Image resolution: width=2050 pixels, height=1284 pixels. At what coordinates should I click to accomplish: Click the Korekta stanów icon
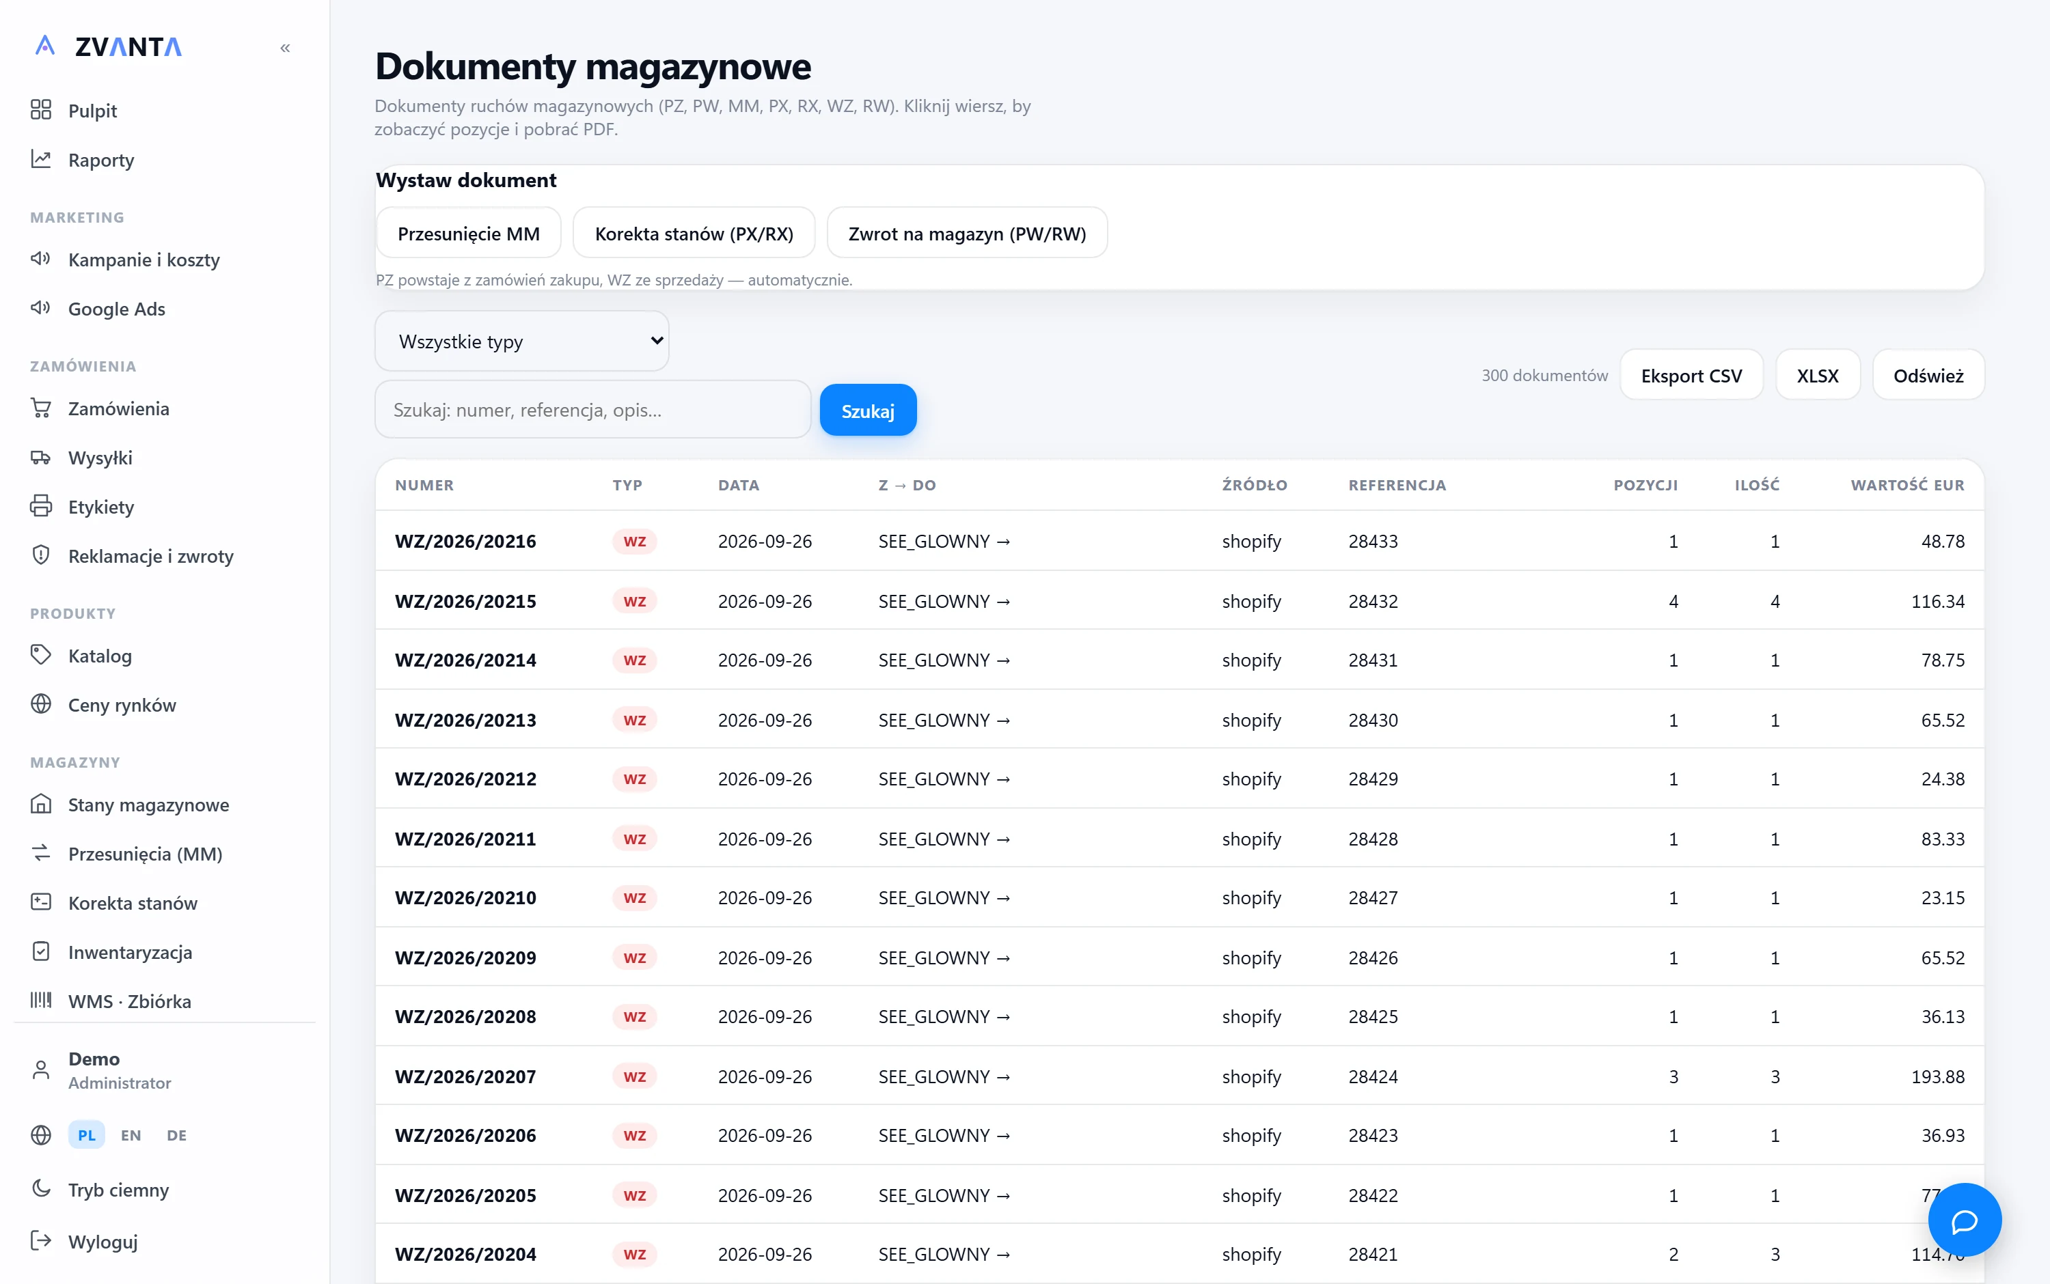(41, 903)
